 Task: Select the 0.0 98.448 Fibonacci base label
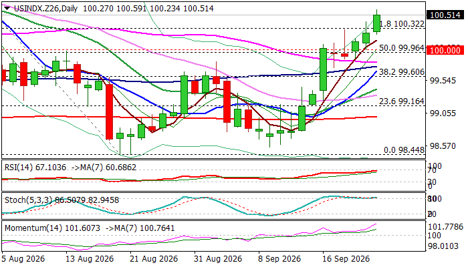point(404,150)
